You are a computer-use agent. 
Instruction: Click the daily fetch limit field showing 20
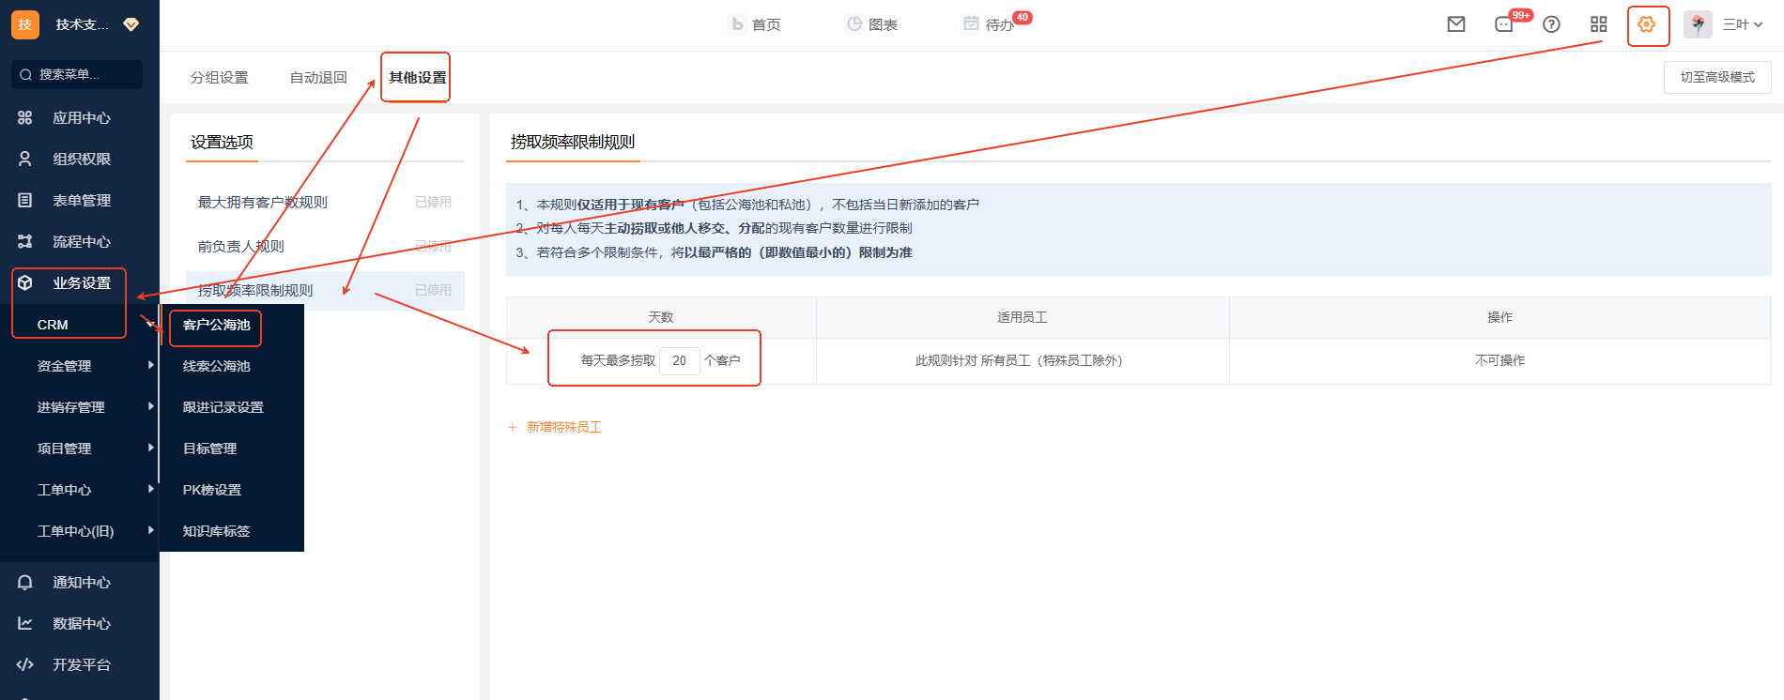tap(679, 360)
